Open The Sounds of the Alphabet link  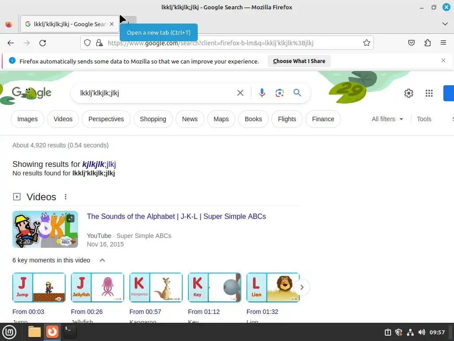pyautogui.click(x=176, y=217)
